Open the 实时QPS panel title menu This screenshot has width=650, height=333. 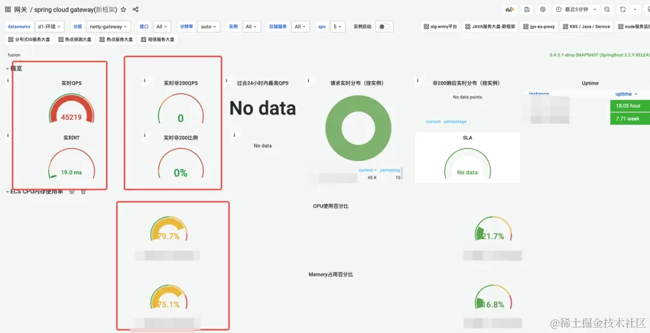pos(71,83)
